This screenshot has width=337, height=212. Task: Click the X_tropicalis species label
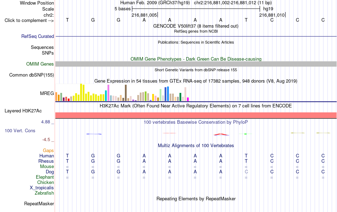pos(42,188)
